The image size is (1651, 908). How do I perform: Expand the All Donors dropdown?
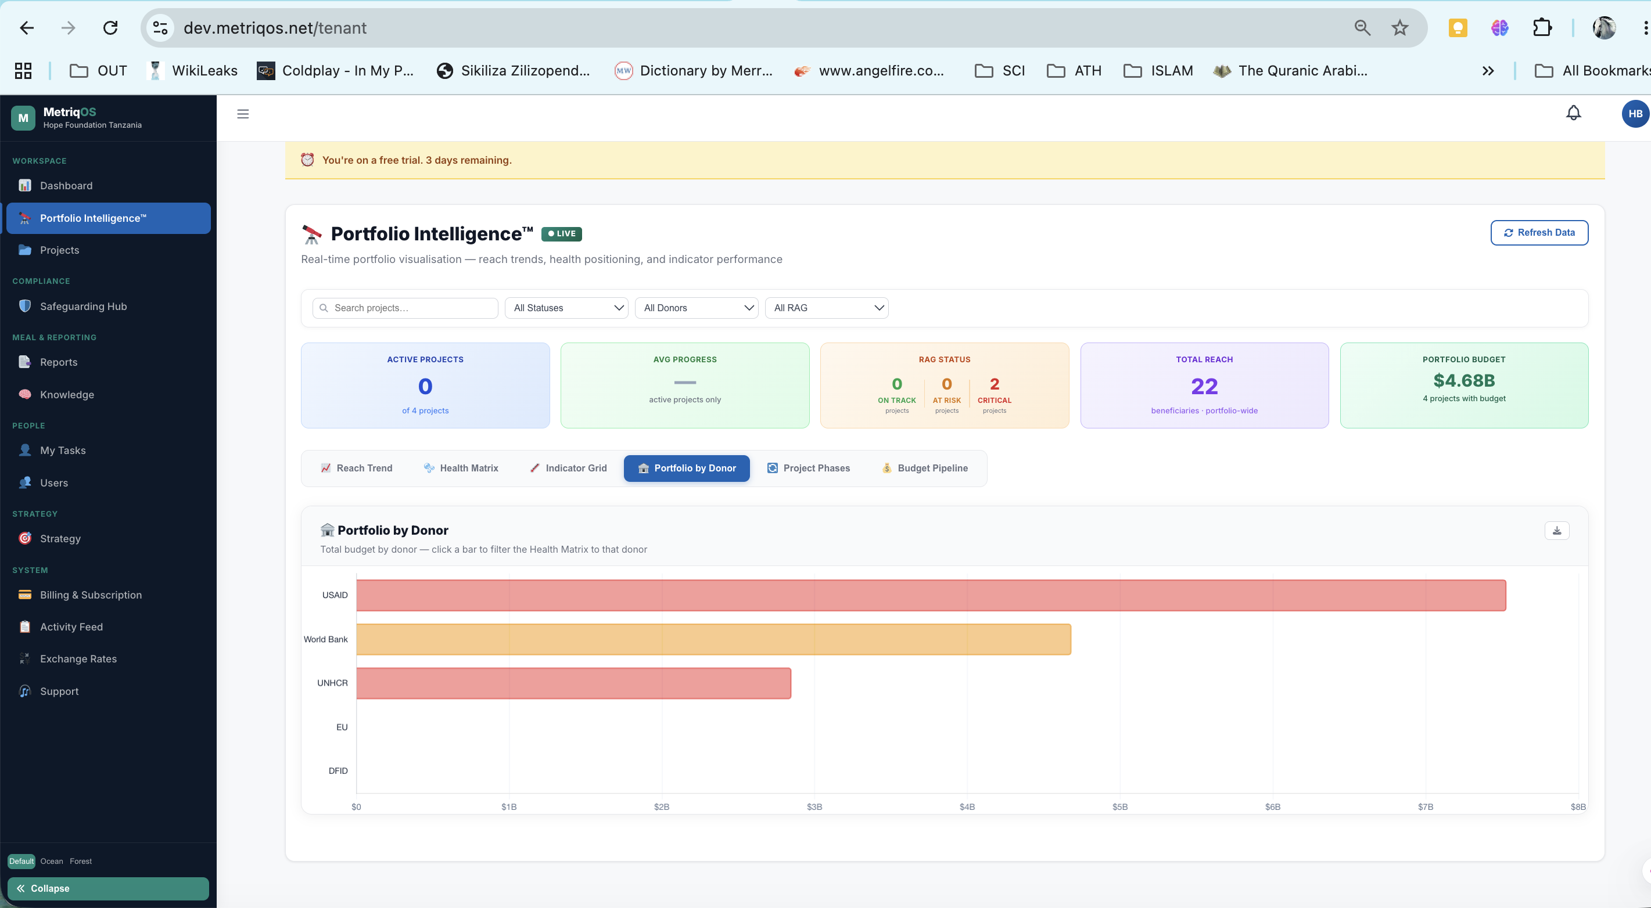pos(697,308)
